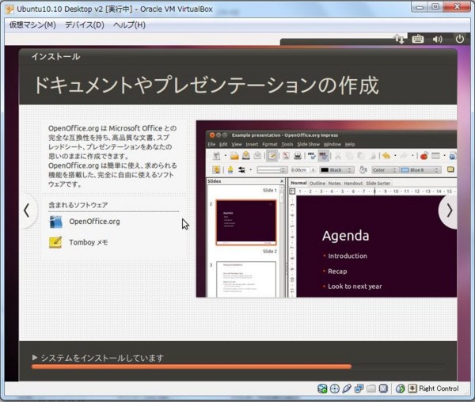Click the mouse integration status icon

(400, 389)
